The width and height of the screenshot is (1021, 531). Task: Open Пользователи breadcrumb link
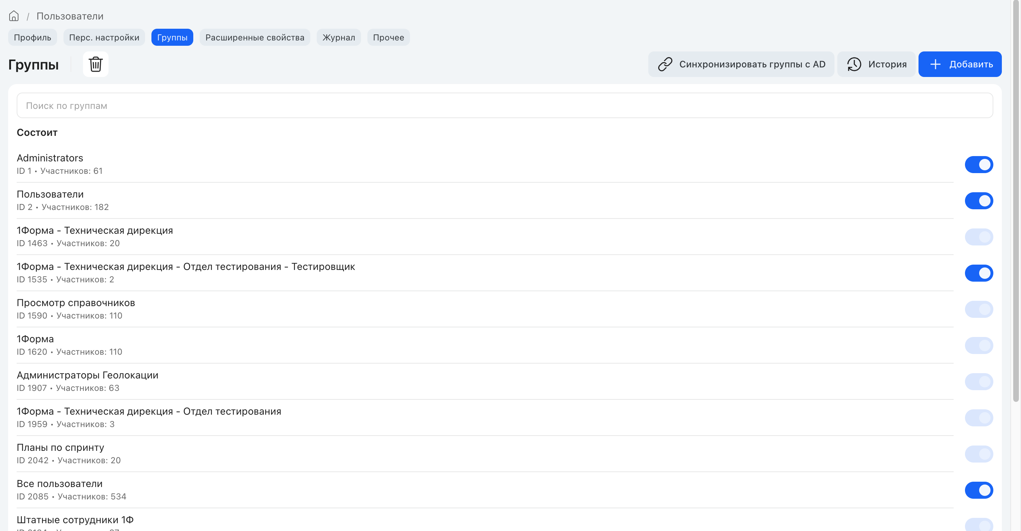70,16
